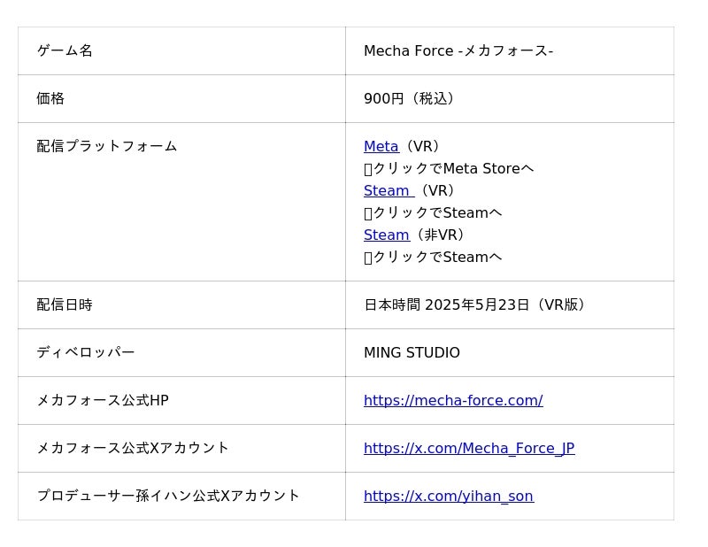Open the Steam (非VR) link
This screenshot has height=547, width=708.
coord(386,235)
